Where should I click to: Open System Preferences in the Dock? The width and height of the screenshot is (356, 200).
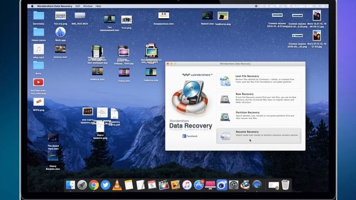click(x=234, y=185)
